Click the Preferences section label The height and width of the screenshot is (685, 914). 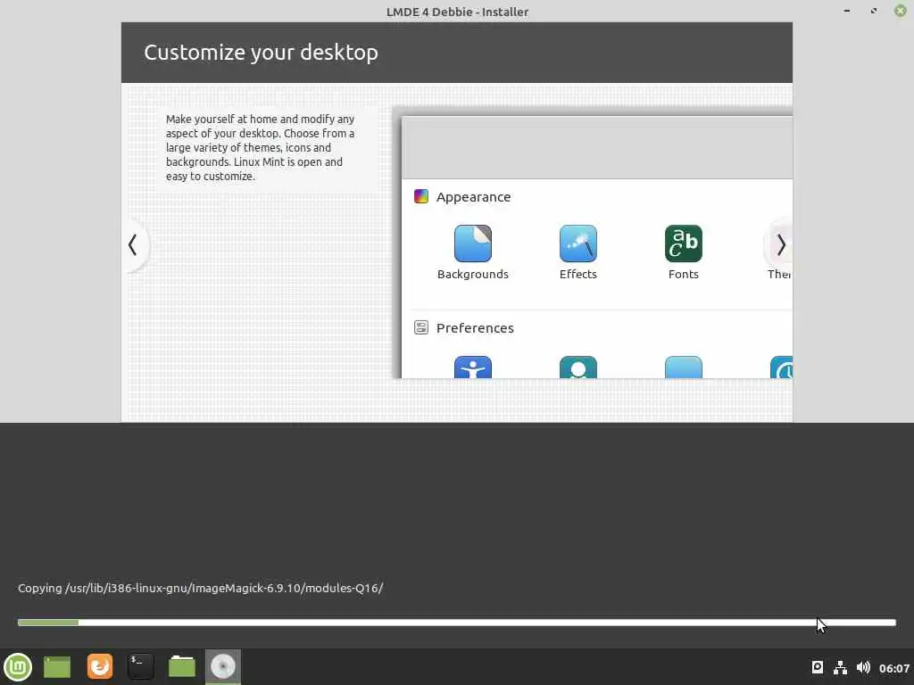click(475, 328)
